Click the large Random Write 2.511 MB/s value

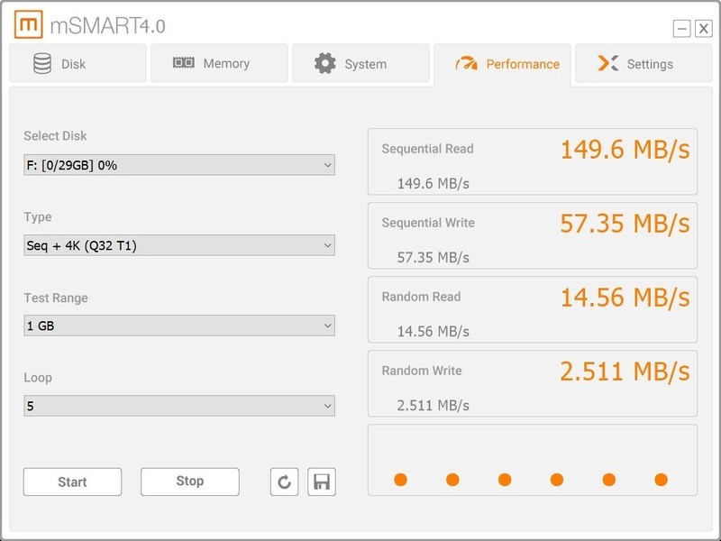click(x=625, y=371)
